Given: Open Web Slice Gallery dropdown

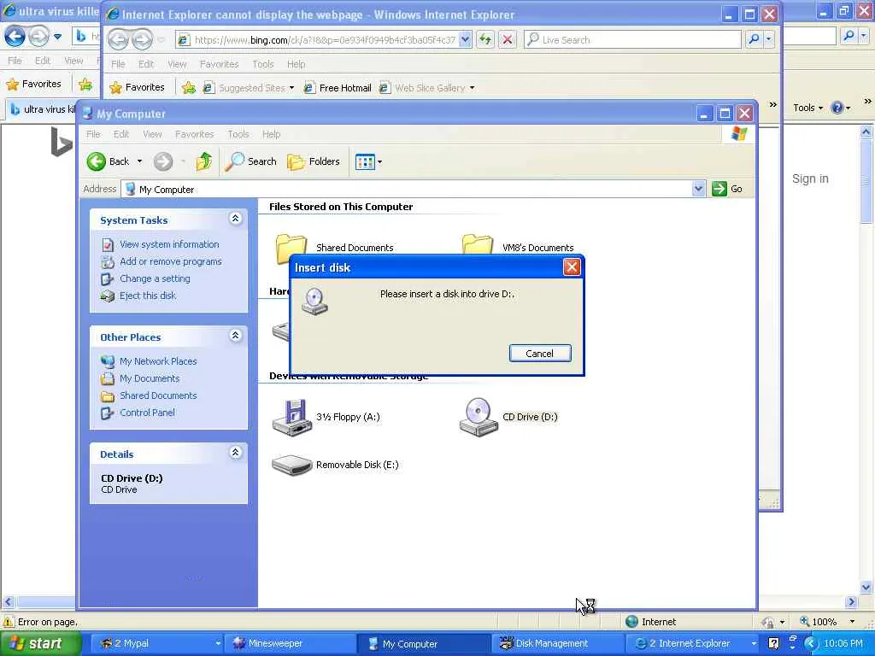Looking at the screenshot, I should [472, 88].
